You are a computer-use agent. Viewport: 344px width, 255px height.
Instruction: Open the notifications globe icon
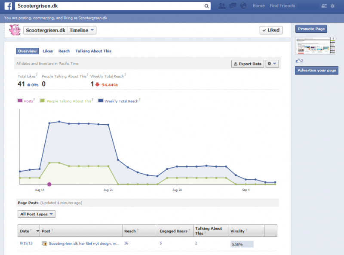(x=243, y=6)
